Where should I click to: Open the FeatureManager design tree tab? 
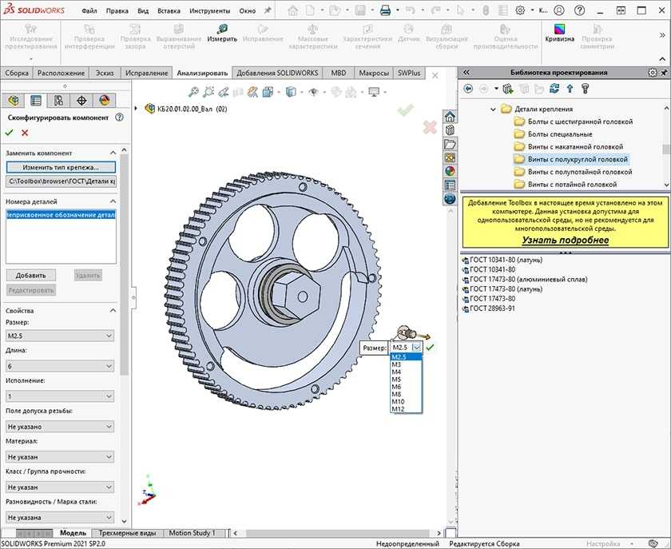14,101
